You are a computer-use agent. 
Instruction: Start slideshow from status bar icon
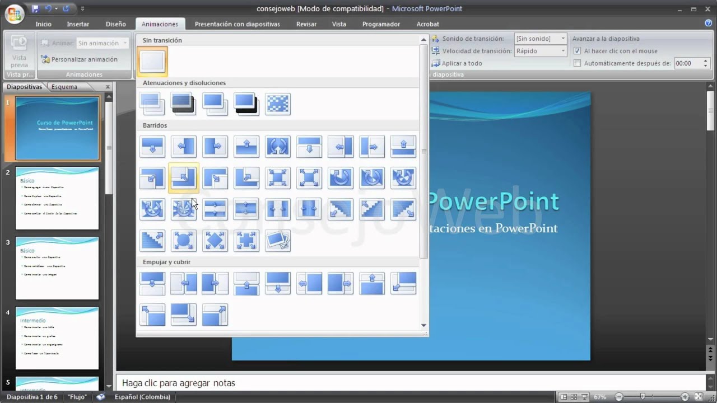[585, 397]
